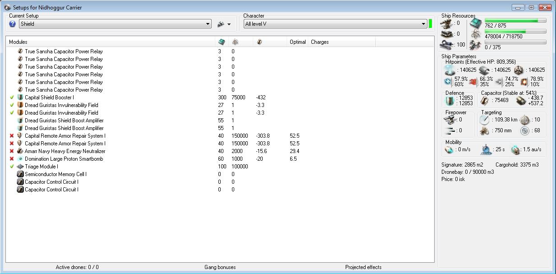Click the blue help question mark icon
The height and width of the screenshot is (274, 556).
pos(13,24)
